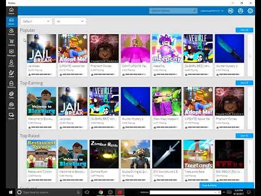The image size is (261, 196).
Task: Open Task View on the taskbar
Action: click(87, 192)
